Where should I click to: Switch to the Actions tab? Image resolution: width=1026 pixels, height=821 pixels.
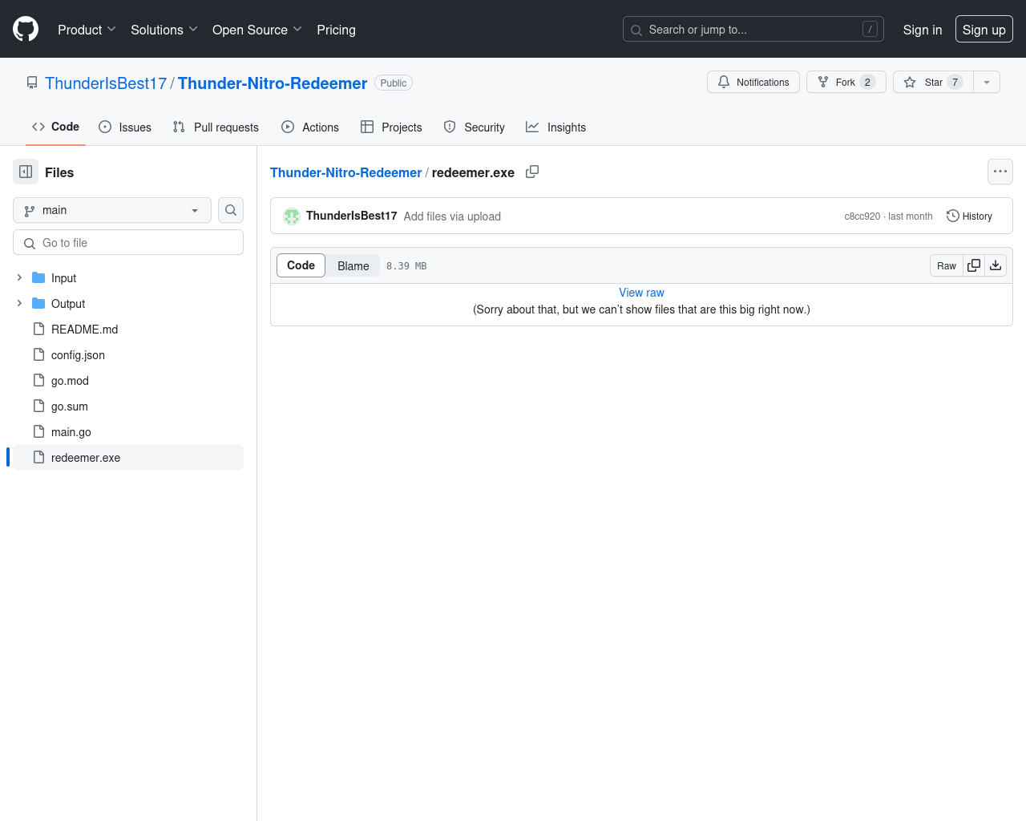pyautogui.click(x=310, y=127)
